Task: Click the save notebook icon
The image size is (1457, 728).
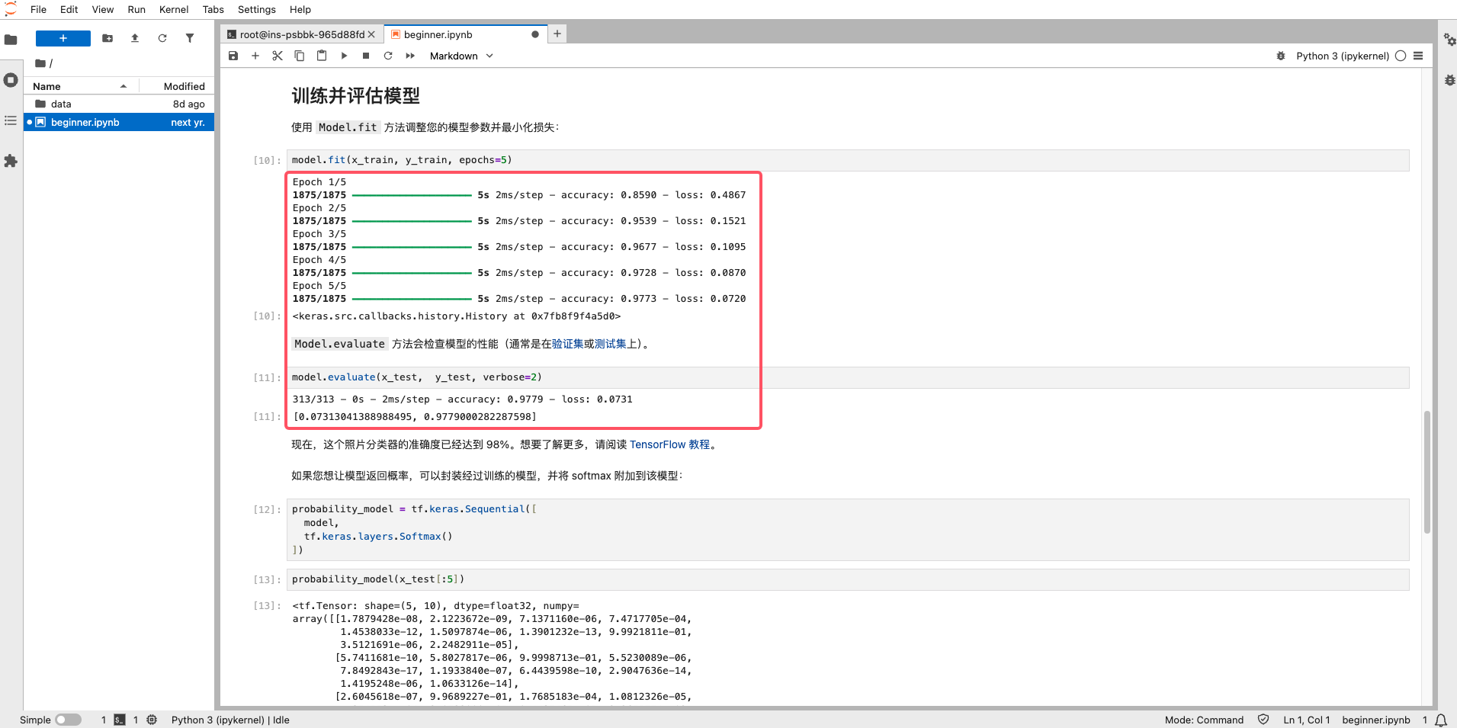Action: click(233, 56)
